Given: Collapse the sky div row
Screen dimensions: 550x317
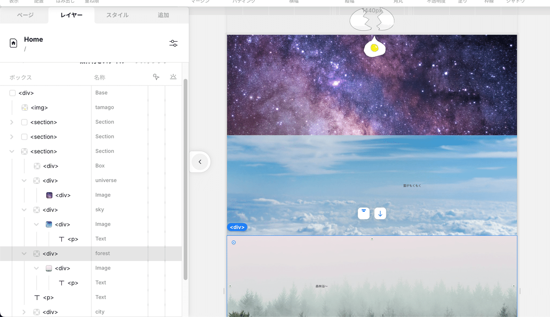Looking at the screenshot, I should click(x=24, y=210).
